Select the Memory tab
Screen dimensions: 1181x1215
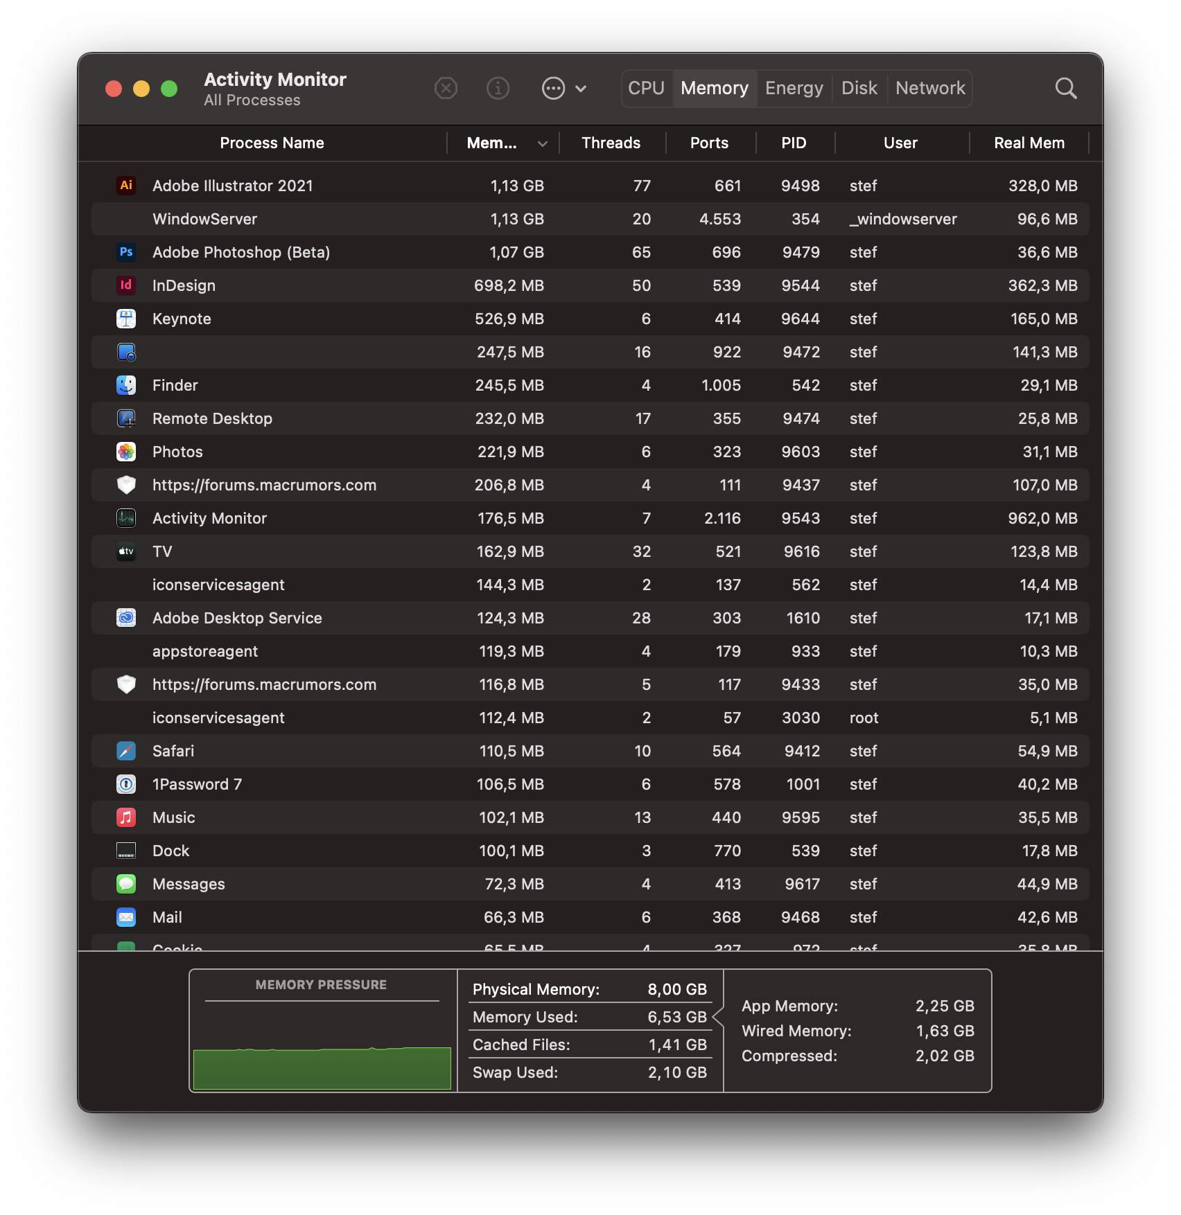click(715, 89)
